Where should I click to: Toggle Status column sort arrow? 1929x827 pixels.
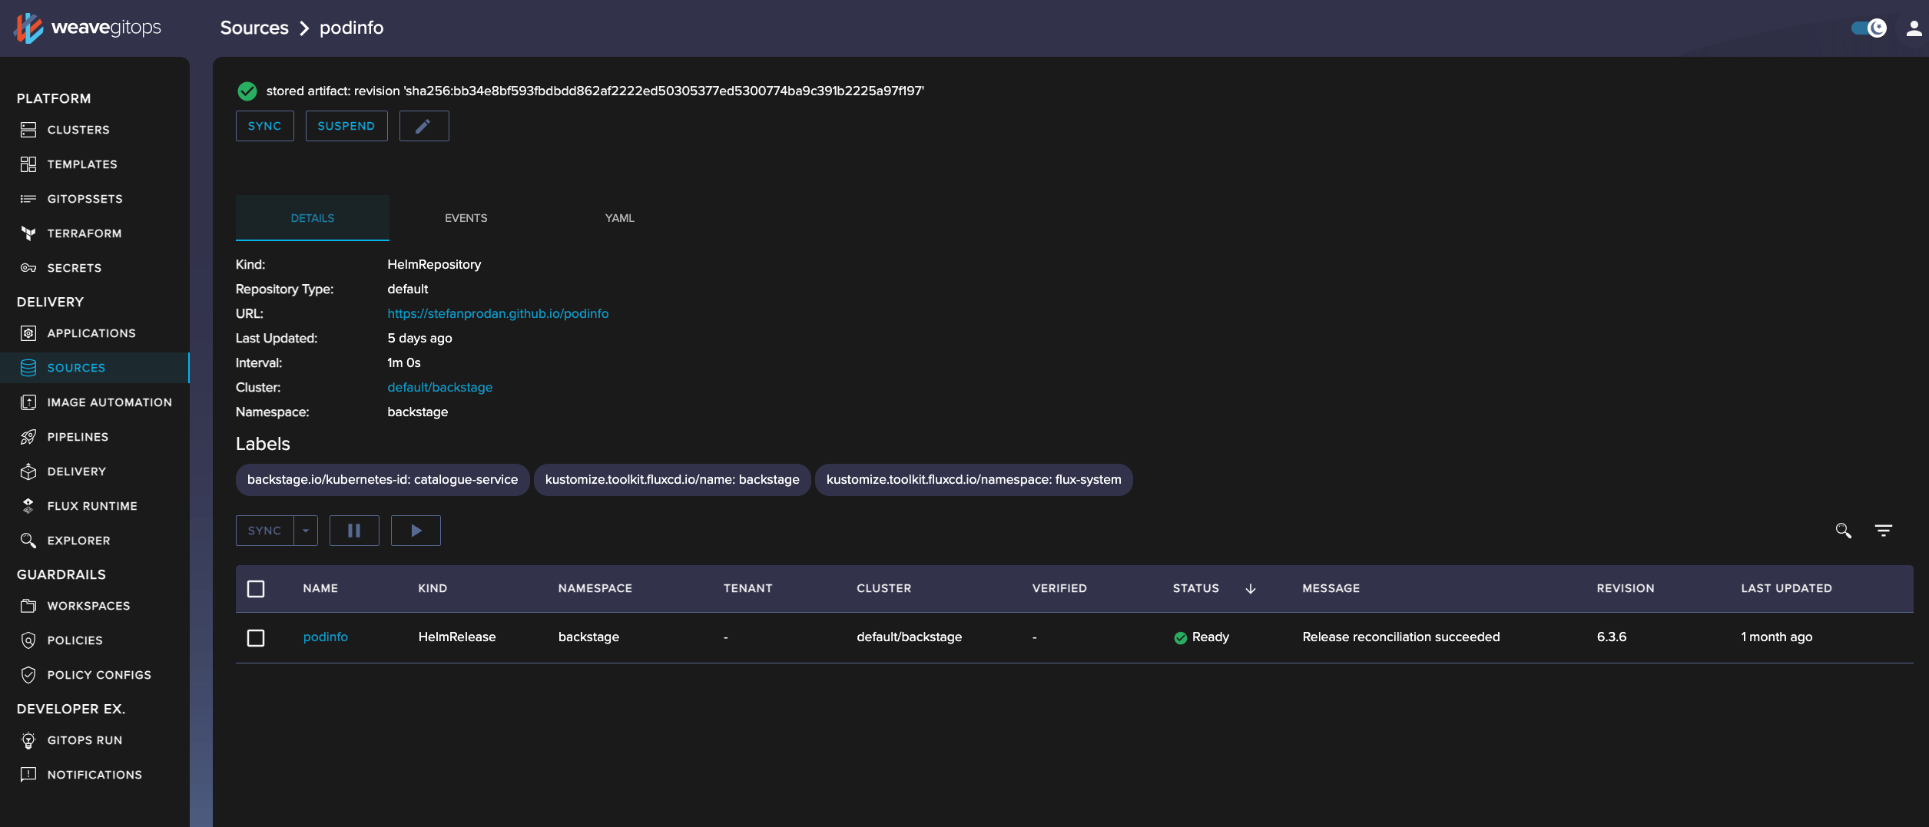[1251, 589]
